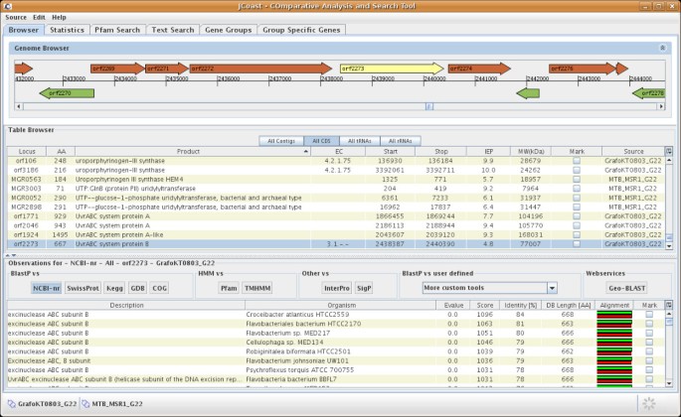Screen dimensions: 681x417
Task: Select the Kegg BlastP button
Action: [x=114, y=288]
